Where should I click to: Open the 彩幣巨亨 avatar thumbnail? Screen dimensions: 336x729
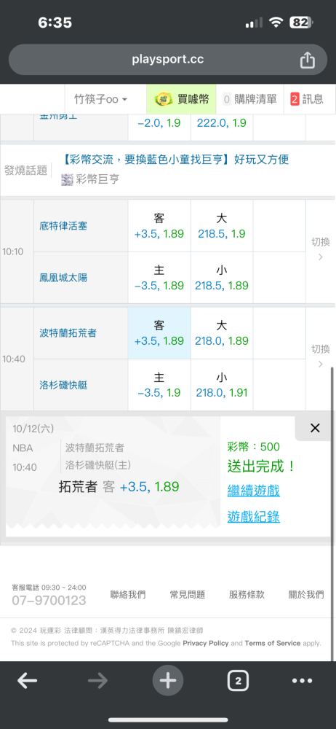(x=68, y=179)
